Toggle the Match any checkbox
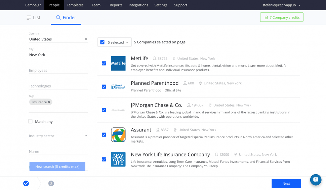The image size is (326, 190). tap(30, 121)
